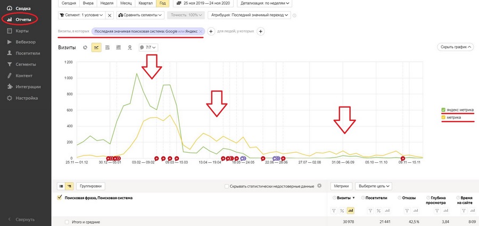Toggle chart bars icon under Визиты
479x226 pixels.
coord(351,211)
